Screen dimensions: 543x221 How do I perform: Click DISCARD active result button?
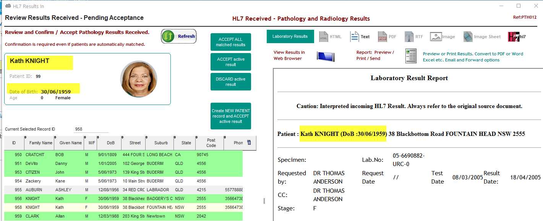pos(230,82)
